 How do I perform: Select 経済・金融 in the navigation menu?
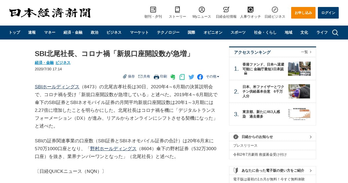pyautogui.click(x=73, y=33)
